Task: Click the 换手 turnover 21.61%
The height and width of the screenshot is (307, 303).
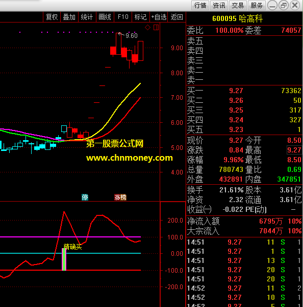Action: [232, 190]
